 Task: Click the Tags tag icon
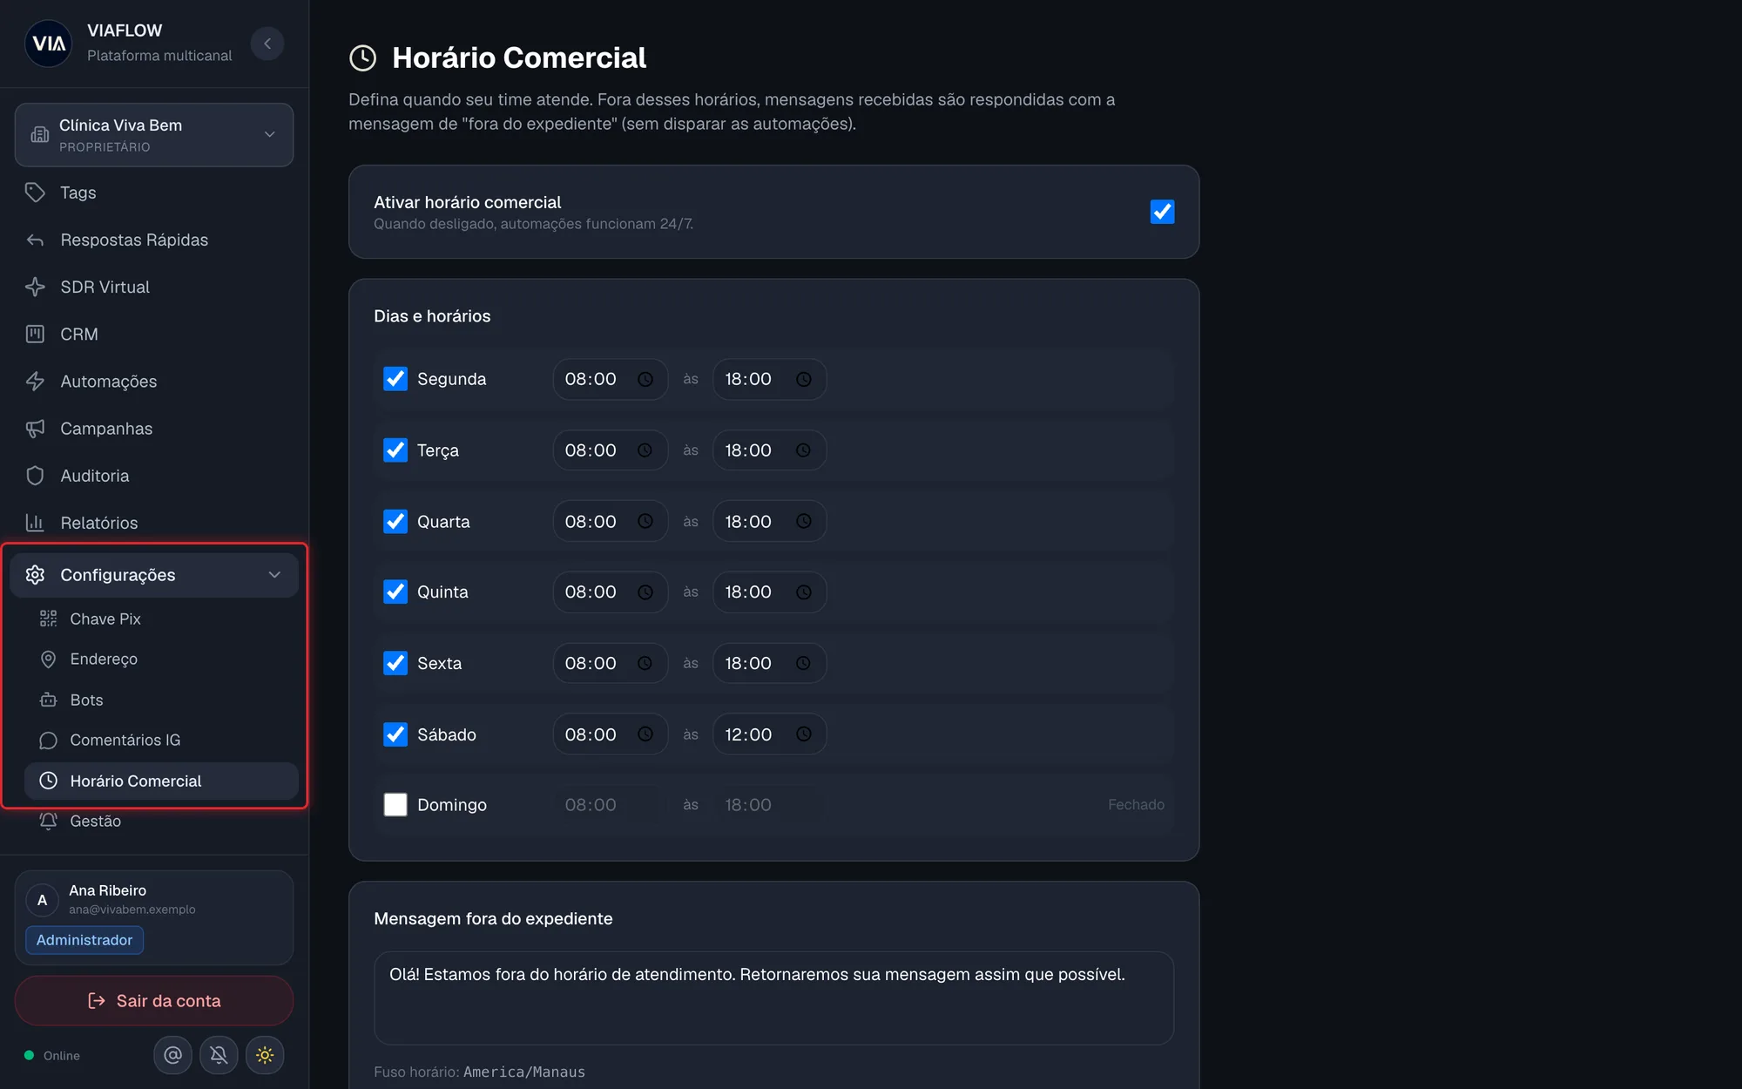35,193
